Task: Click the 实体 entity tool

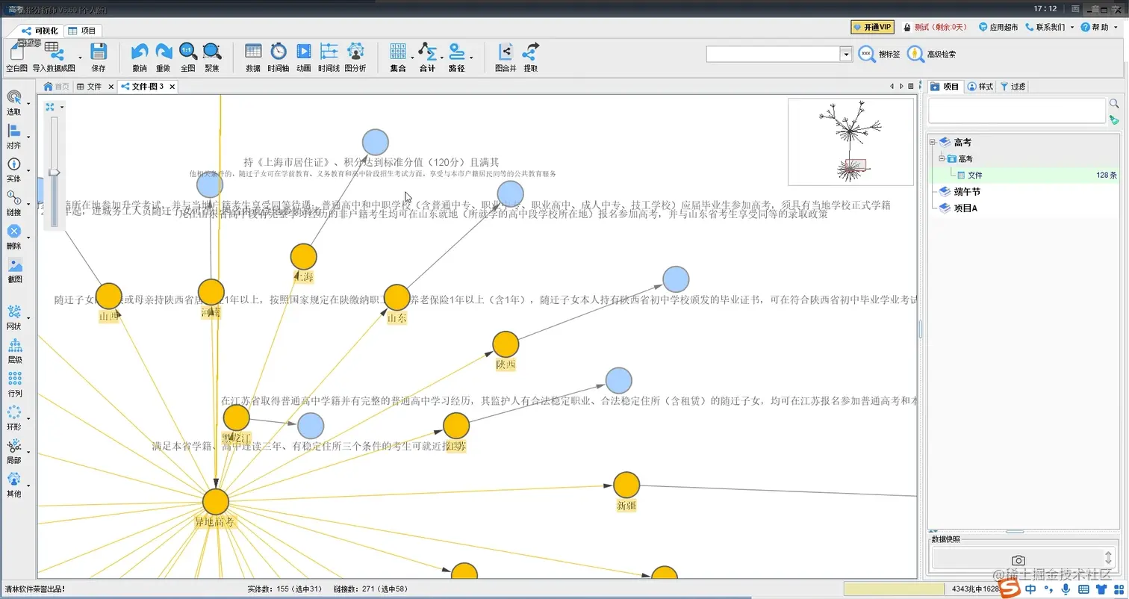Action: point(13,170)
